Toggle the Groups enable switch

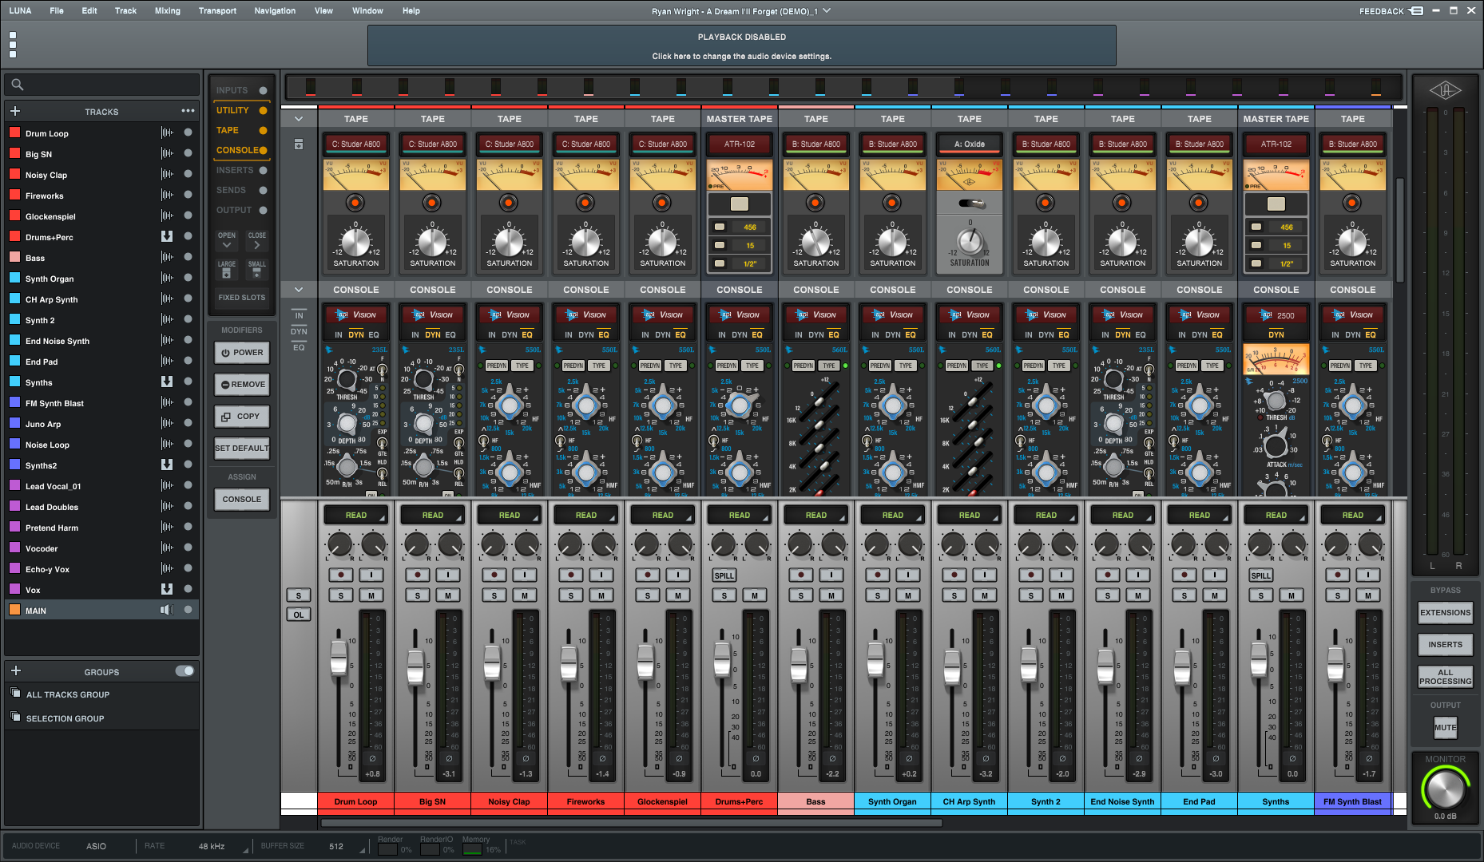185,671
